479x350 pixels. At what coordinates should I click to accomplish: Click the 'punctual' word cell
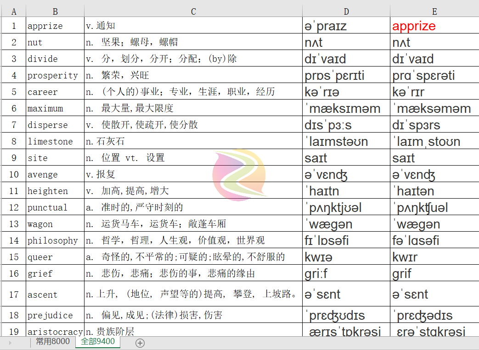pyautogui.click(x=55, y=207)
